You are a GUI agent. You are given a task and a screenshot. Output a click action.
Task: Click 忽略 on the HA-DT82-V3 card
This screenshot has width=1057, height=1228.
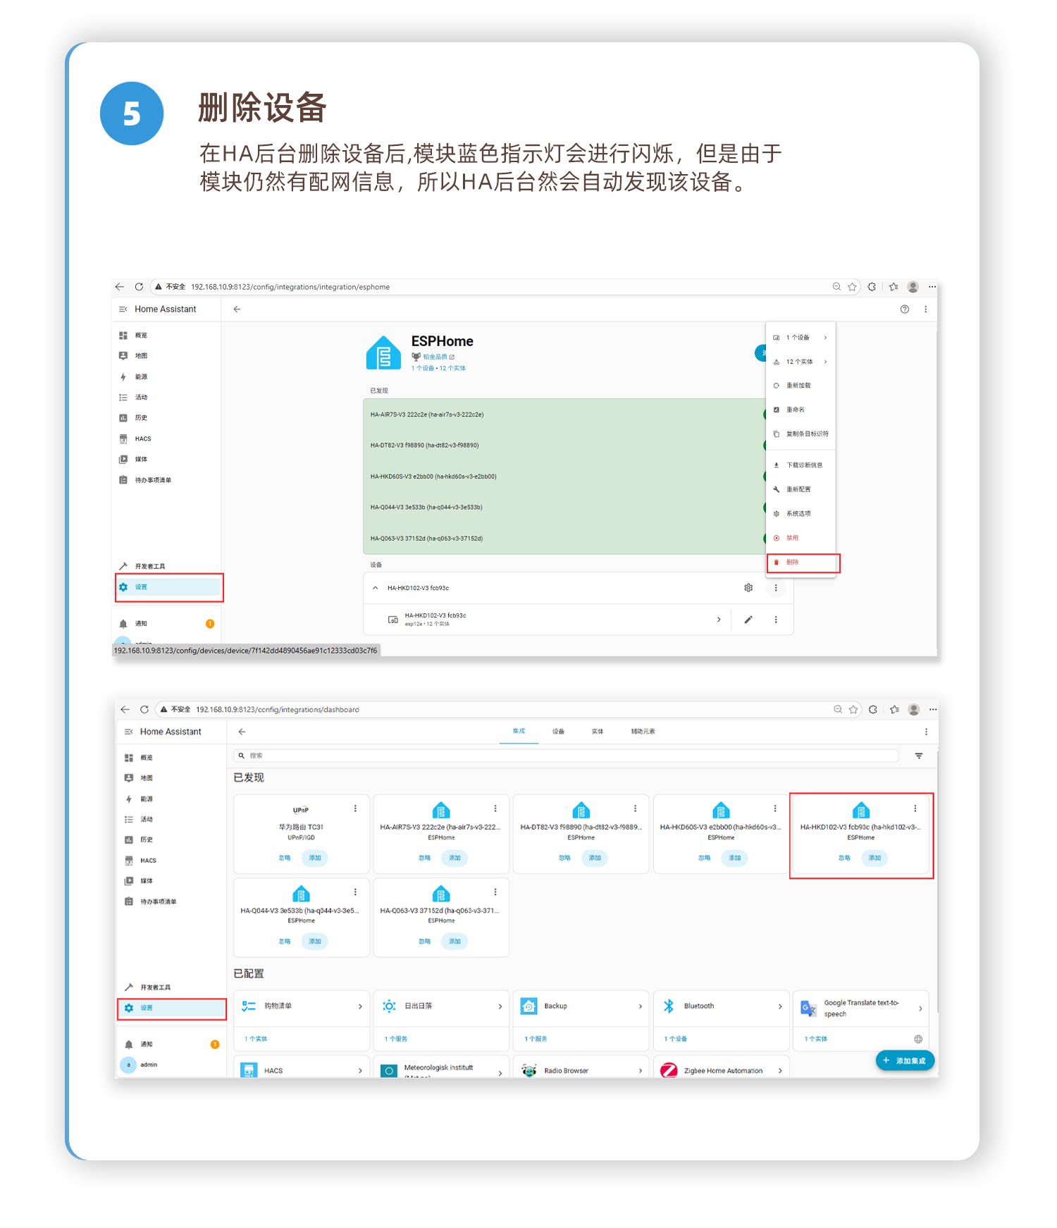564,858
